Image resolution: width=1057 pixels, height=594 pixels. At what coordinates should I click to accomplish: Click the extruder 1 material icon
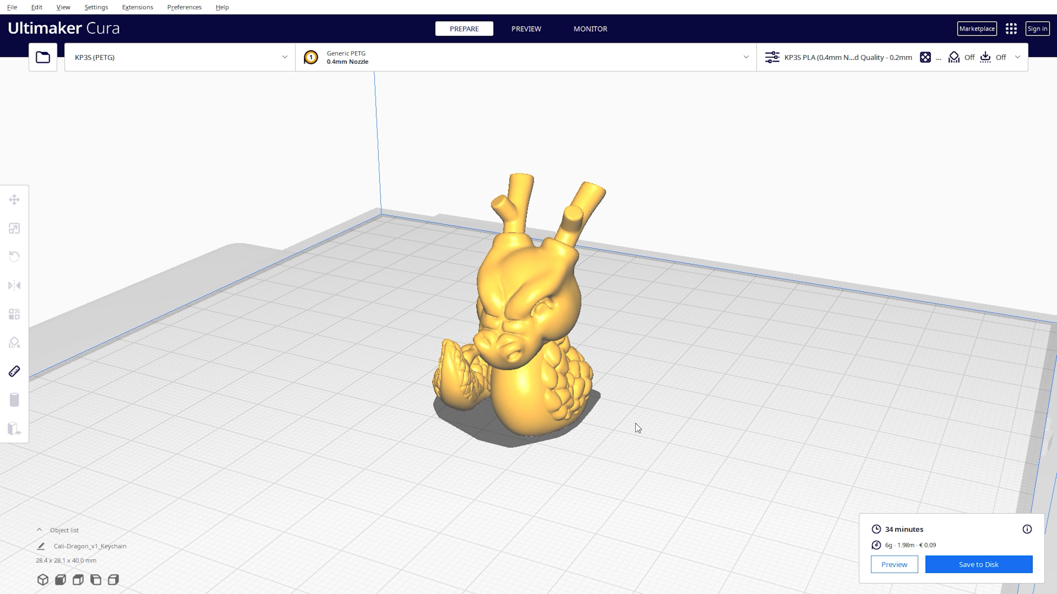(x=310, y=57)
